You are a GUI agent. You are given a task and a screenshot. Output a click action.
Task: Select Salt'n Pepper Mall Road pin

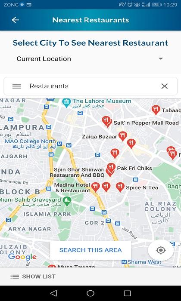pos(106,121)
